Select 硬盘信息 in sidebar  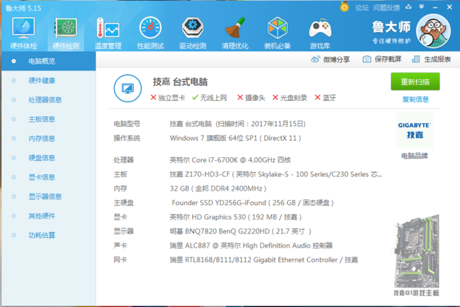42,157
